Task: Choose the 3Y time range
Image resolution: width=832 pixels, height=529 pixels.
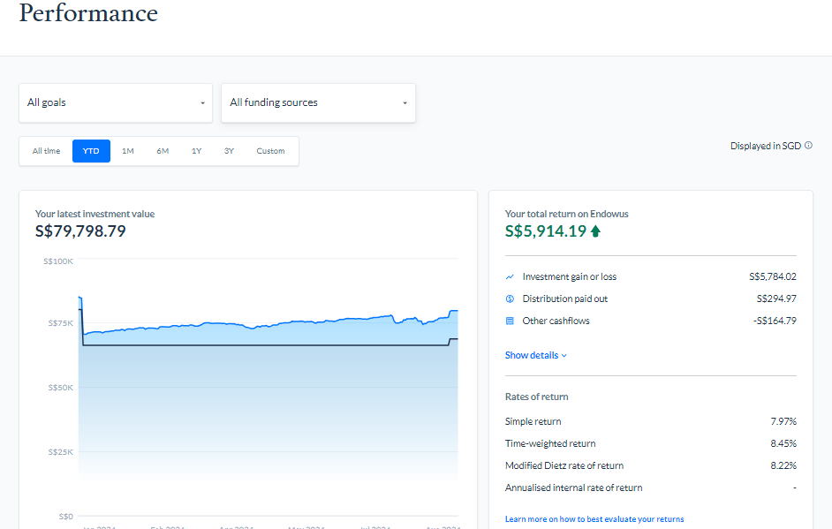Action: click(x=229, y=151)
